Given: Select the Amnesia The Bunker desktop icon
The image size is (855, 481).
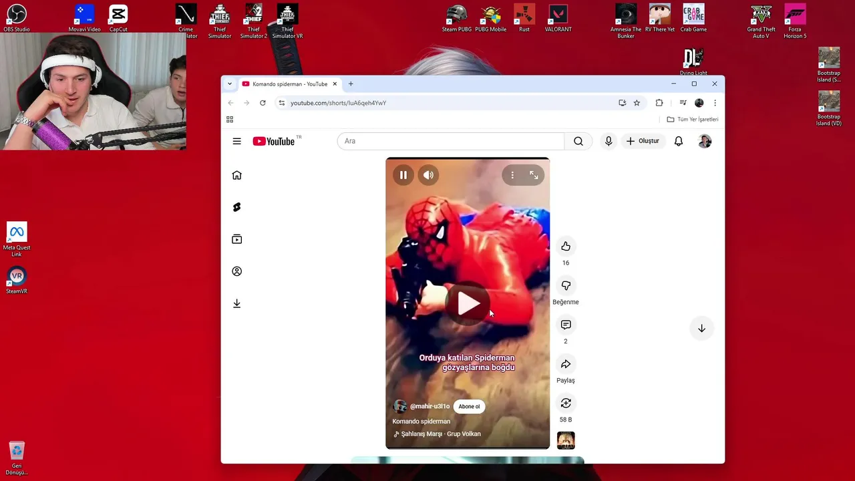Looking at the screenshot, I should pyautogui.click(x=626, y=21).
